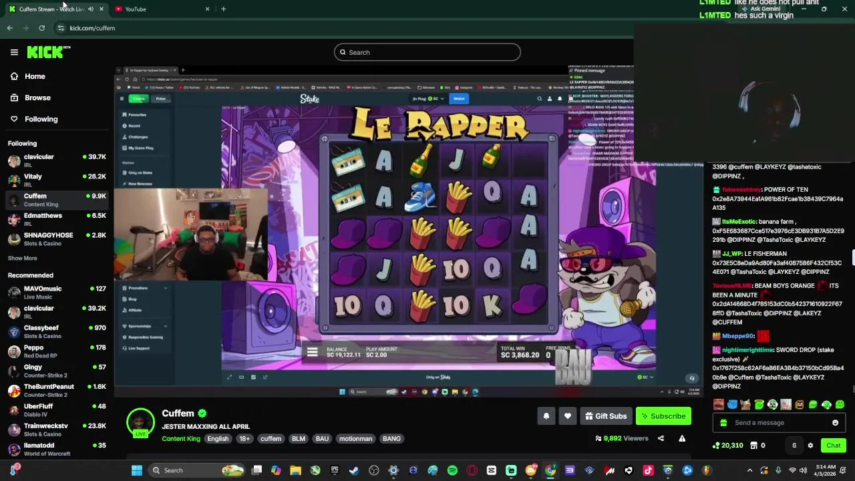Select the 18+ tag

tap(244, 439)
